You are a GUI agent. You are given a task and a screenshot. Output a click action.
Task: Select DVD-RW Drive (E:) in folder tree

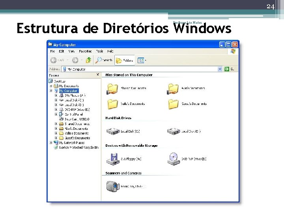click(x=77, y=110)
